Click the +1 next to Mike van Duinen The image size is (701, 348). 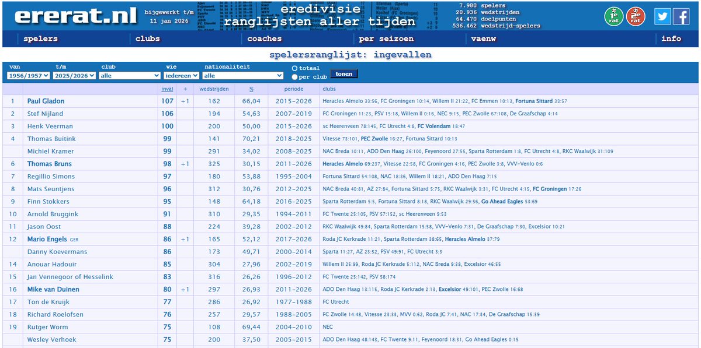coord(185,290)
